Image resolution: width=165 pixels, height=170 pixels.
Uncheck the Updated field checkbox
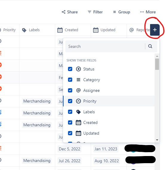[x=70, y=133]
